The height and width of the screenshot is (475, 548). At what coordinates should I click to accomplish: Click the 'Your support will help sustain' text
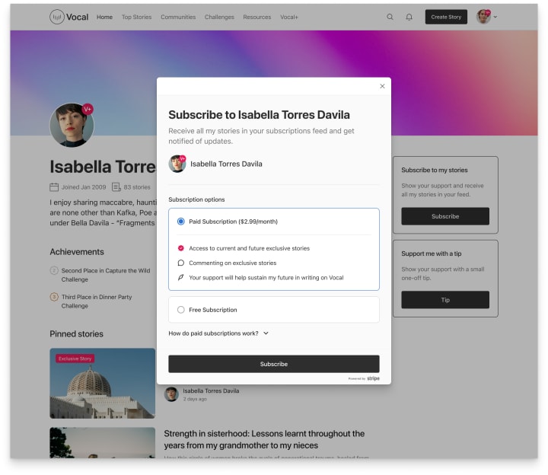pyautogui.click(x=266, y=278)
